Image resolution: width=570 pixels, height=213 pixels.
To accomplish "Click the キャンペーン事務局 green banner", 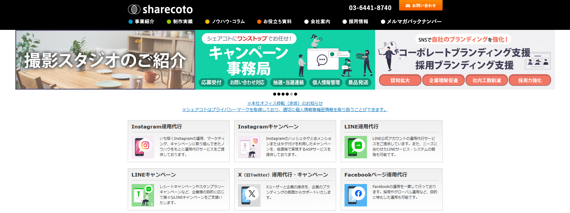I will (x=285, y=60).
